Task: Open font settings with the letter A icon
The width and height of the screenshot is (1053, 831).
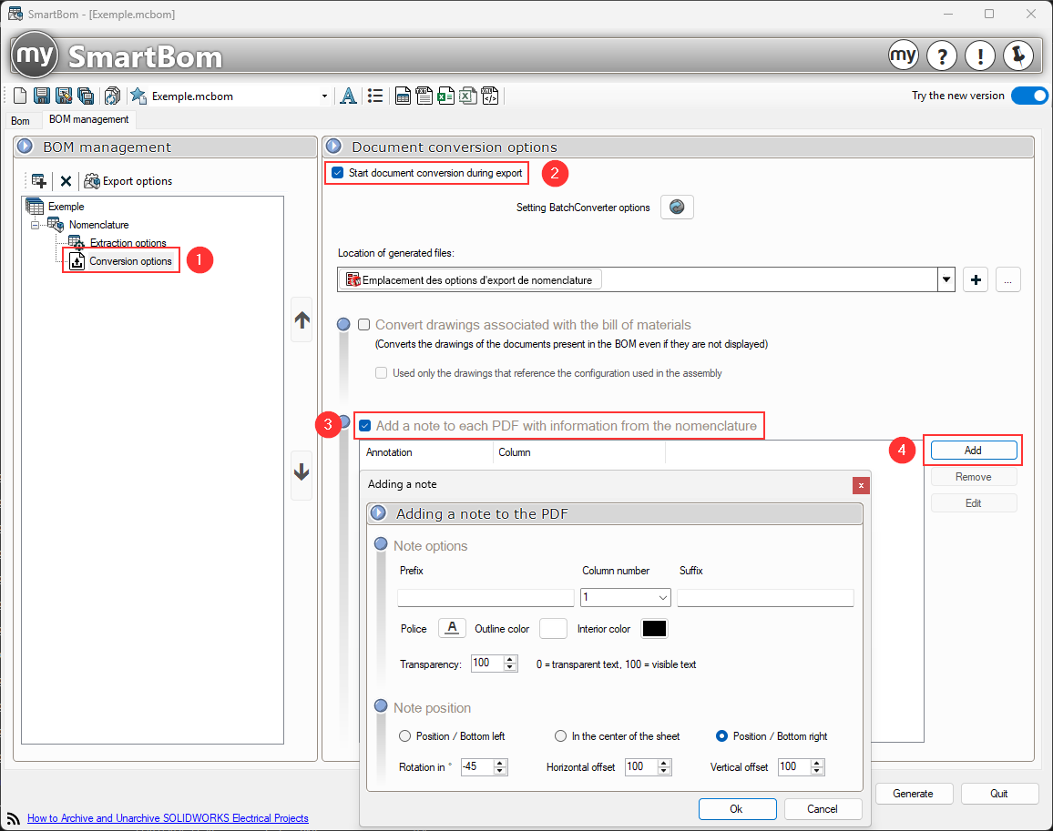Action: pos(348,96)
